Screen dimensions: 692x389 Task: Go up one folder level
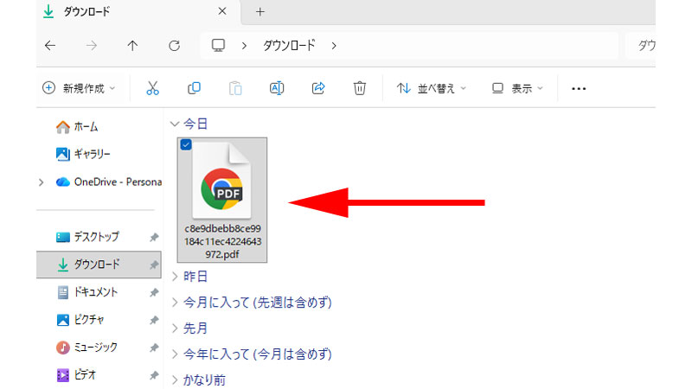click(x=132, y=46)
